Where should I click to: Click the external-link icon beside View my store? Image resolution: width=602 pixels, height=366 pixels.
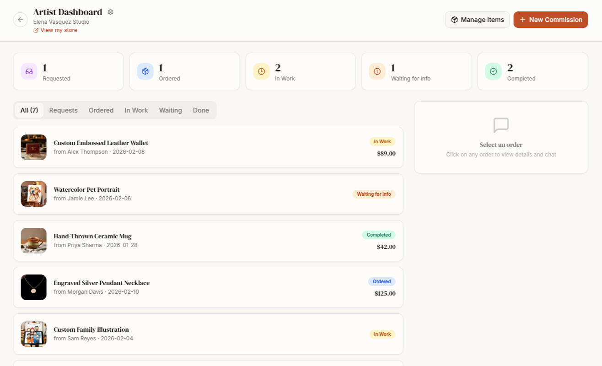click(36, 30)
